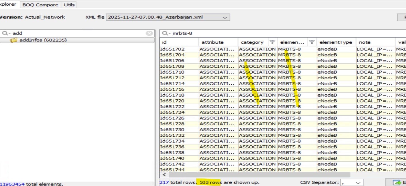This screenshot has height=186, width=406.
Task: Open the CSV Separator dropdown
Action: tap(358, 183)
